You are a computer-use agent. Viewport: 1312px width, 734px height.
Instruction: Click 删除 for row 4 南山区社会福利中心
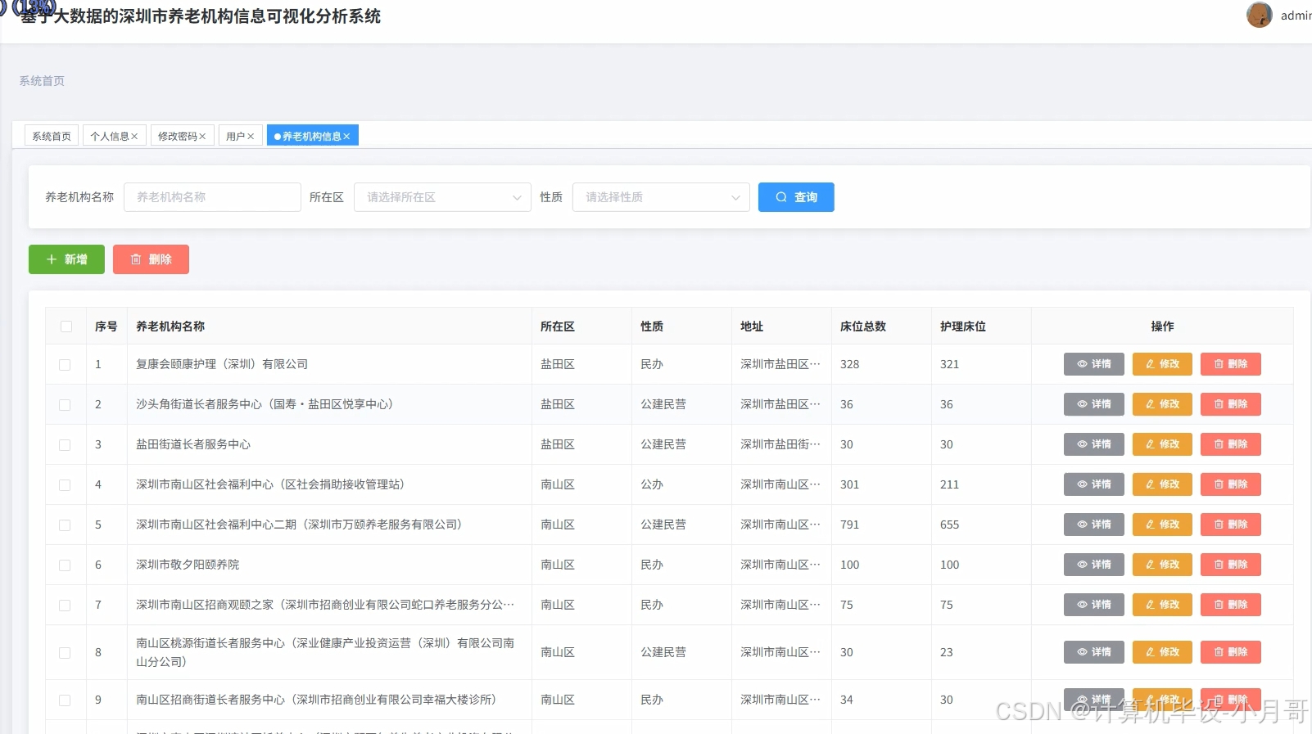pos(1231,484)
